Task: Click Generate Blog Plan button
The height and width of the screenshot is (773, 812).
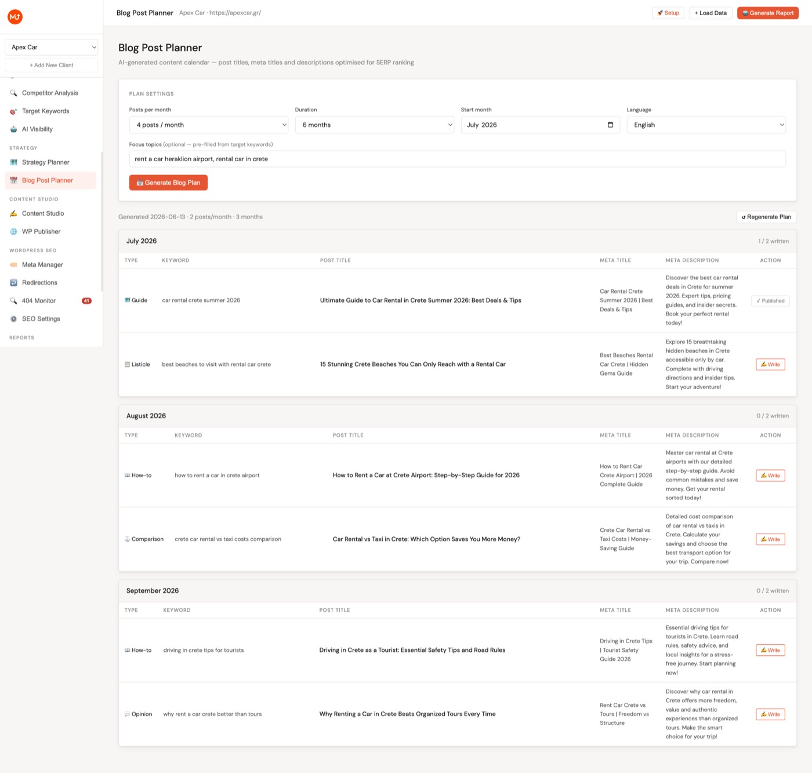Action: 168,183
